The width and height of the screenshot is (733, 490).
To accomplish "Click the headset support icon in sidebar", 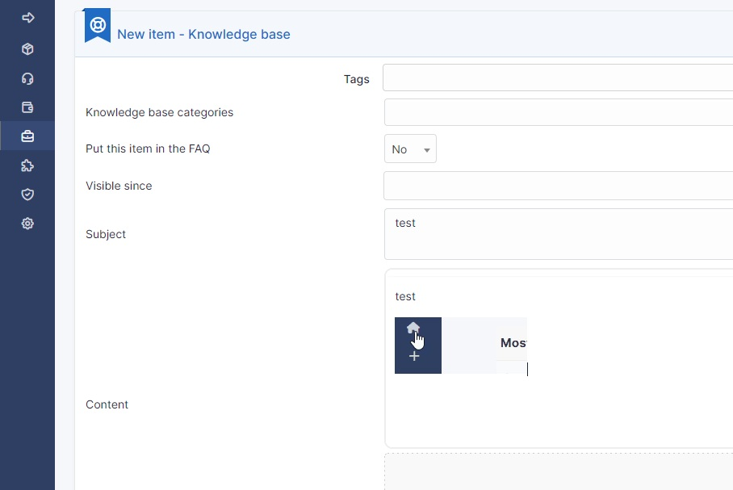I will pyautogui.click(x=27, y=78).
